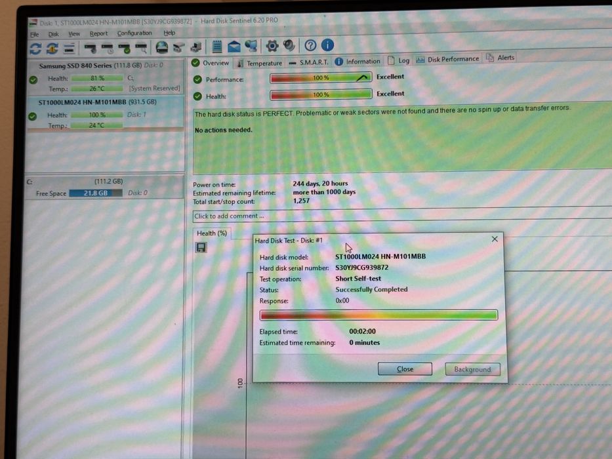Switch to the Alerts tab

click(500, 58)
